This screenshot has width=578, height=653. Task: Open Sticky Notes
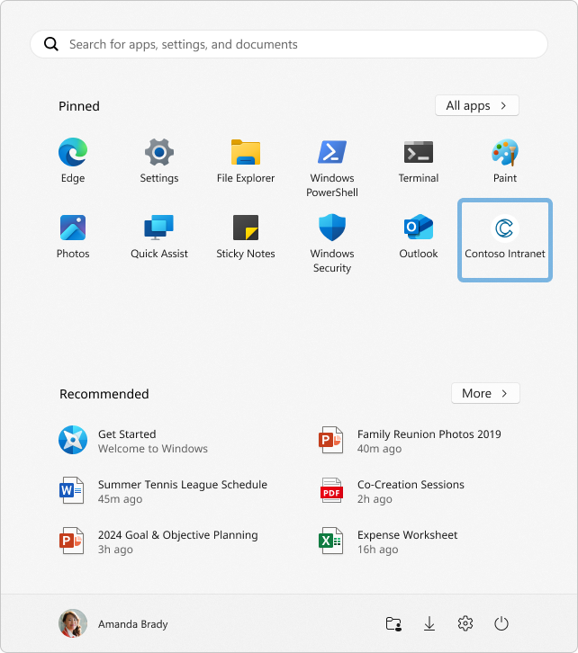coord(246,237)
